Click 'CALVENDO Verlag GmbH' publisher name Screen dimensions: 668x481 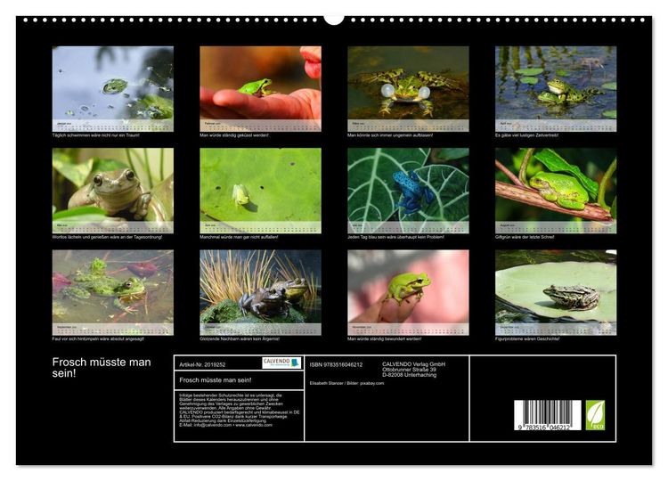413,364
